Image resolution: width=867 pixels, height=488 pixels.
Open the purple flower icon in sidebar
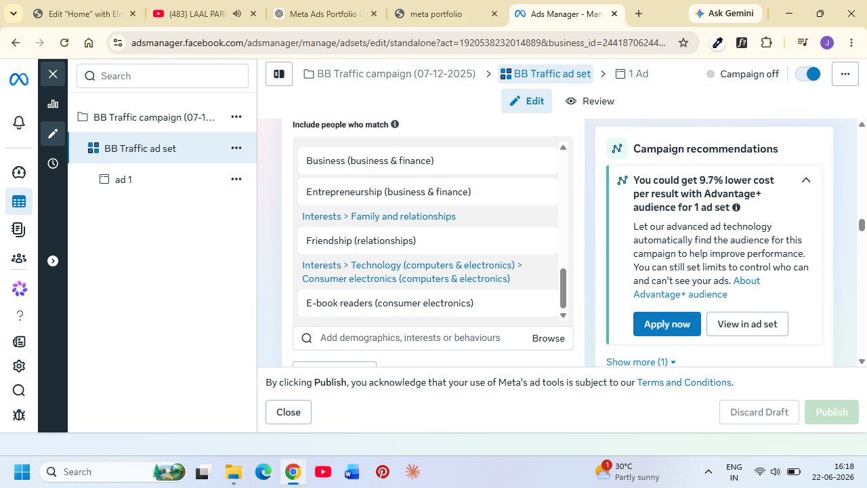tap(19, 289)
